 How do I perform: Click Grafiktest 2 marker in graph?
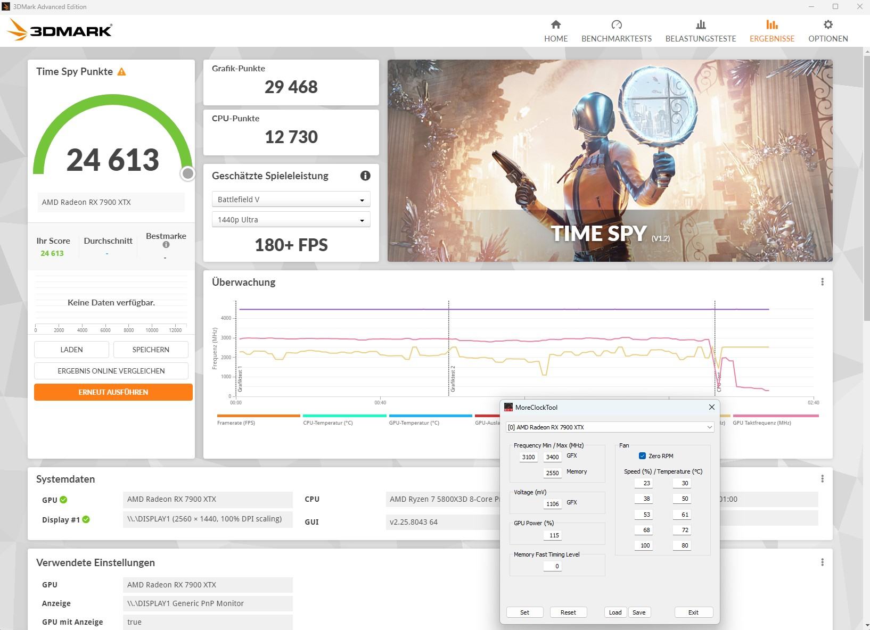click(x=453, y=379)
